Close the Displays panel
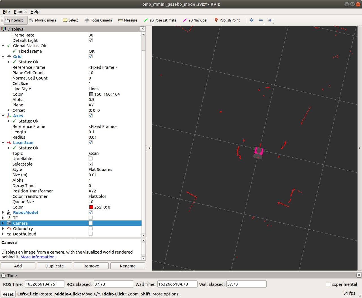Screen dimensions: 362x298 (x=143, y=29)
